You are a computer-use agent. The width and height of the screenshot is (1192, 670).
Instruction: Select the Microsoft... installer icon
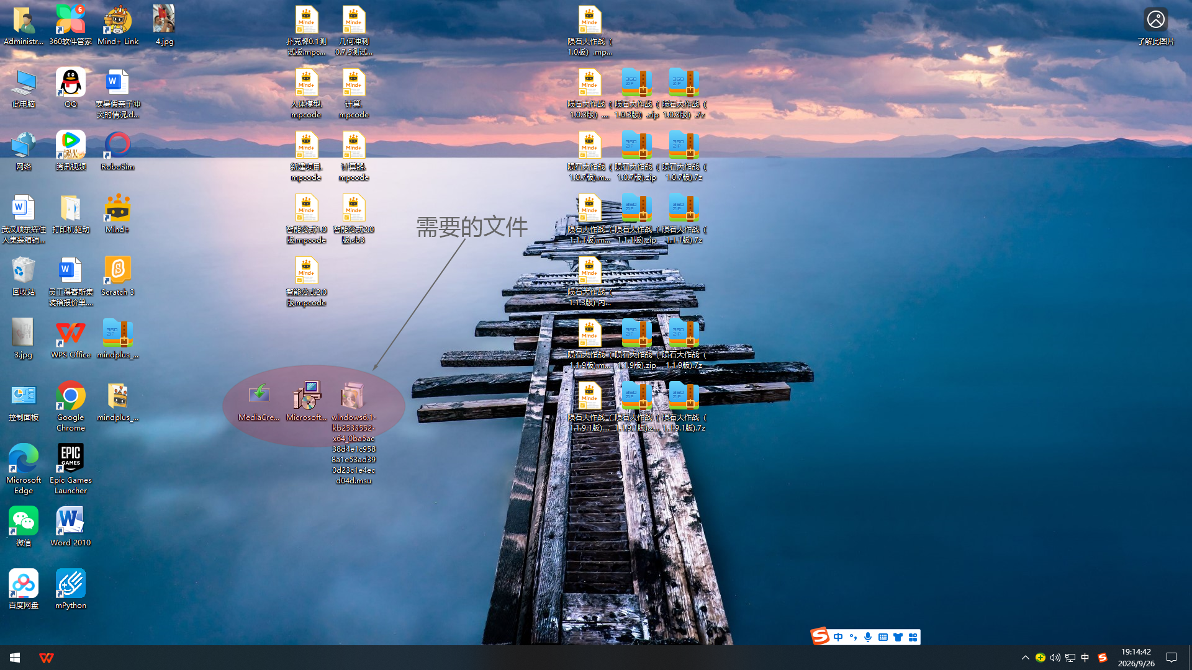307,401
